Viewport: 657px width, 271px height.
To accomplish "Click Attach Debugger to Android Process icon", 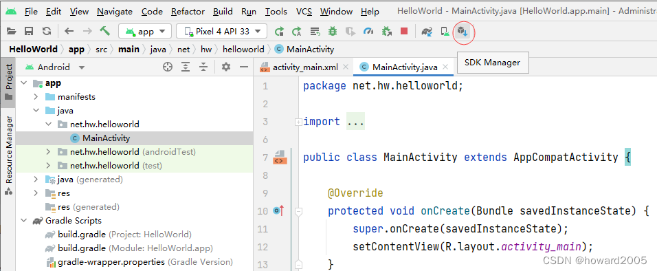I will (x=386, y=31).
